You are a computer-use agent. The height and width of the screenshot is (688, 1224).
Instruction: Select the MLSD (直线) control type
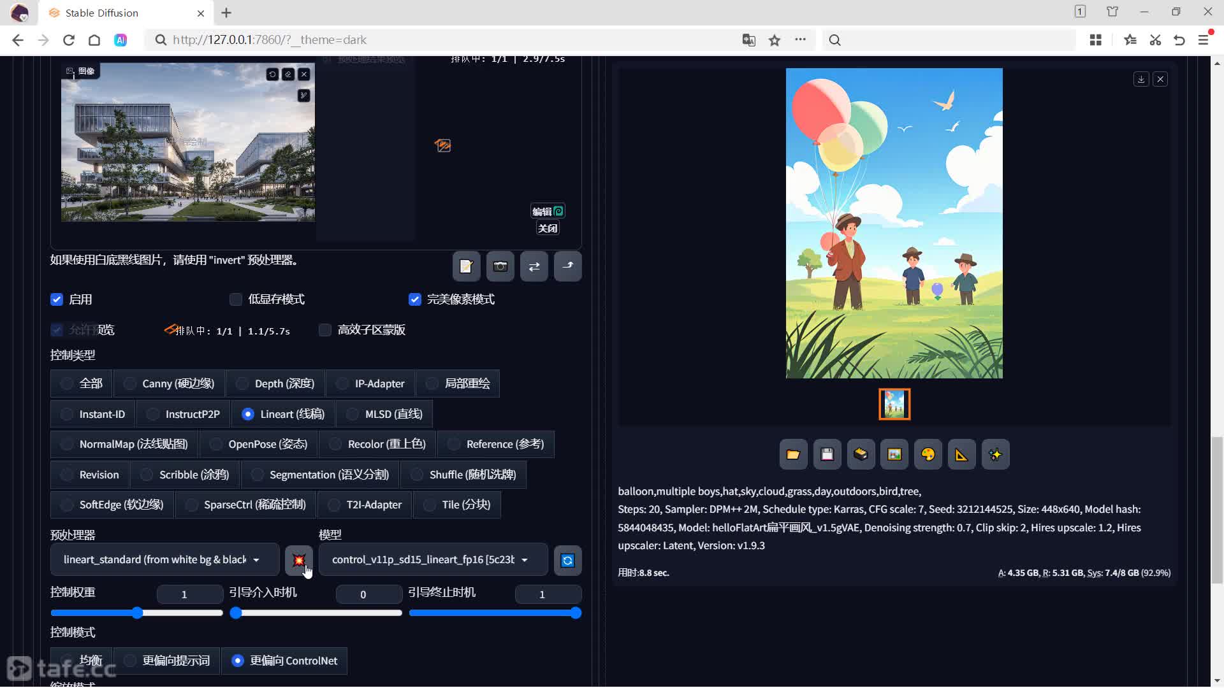[384, 414]
